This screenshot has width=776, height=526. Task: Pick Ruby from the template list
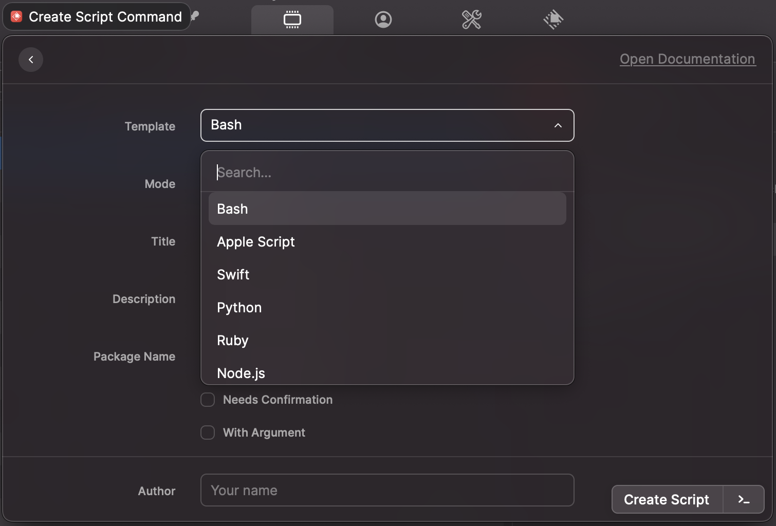click(387, 340)
